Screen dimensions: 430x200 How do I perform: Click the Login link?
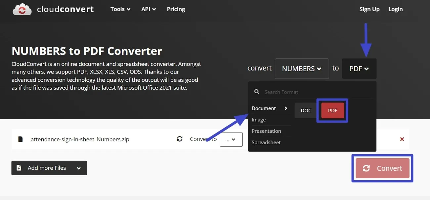click(x=395, y=9)
